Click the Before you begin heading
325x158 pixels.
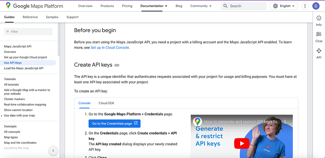tap(95, 30)
